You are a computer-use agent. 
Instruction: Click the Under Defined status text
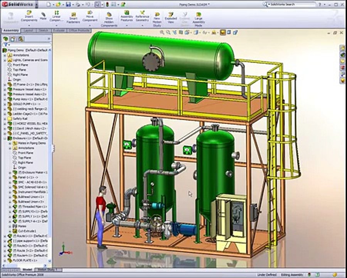[267, 275]
